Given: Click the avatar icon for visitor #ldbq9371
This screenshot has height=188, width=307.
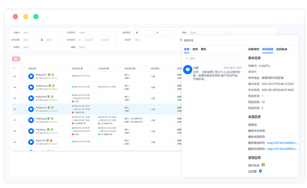Looking at the screenshot, I should pos(31,76).
